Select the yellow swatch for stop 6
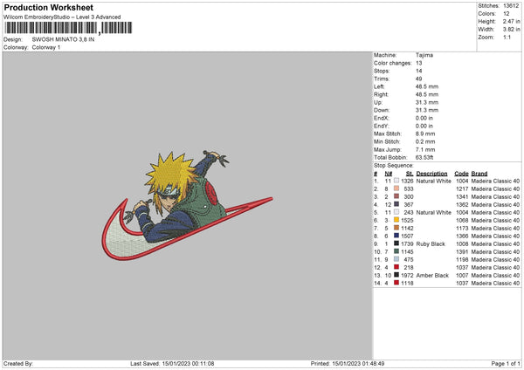 (396, 220)
